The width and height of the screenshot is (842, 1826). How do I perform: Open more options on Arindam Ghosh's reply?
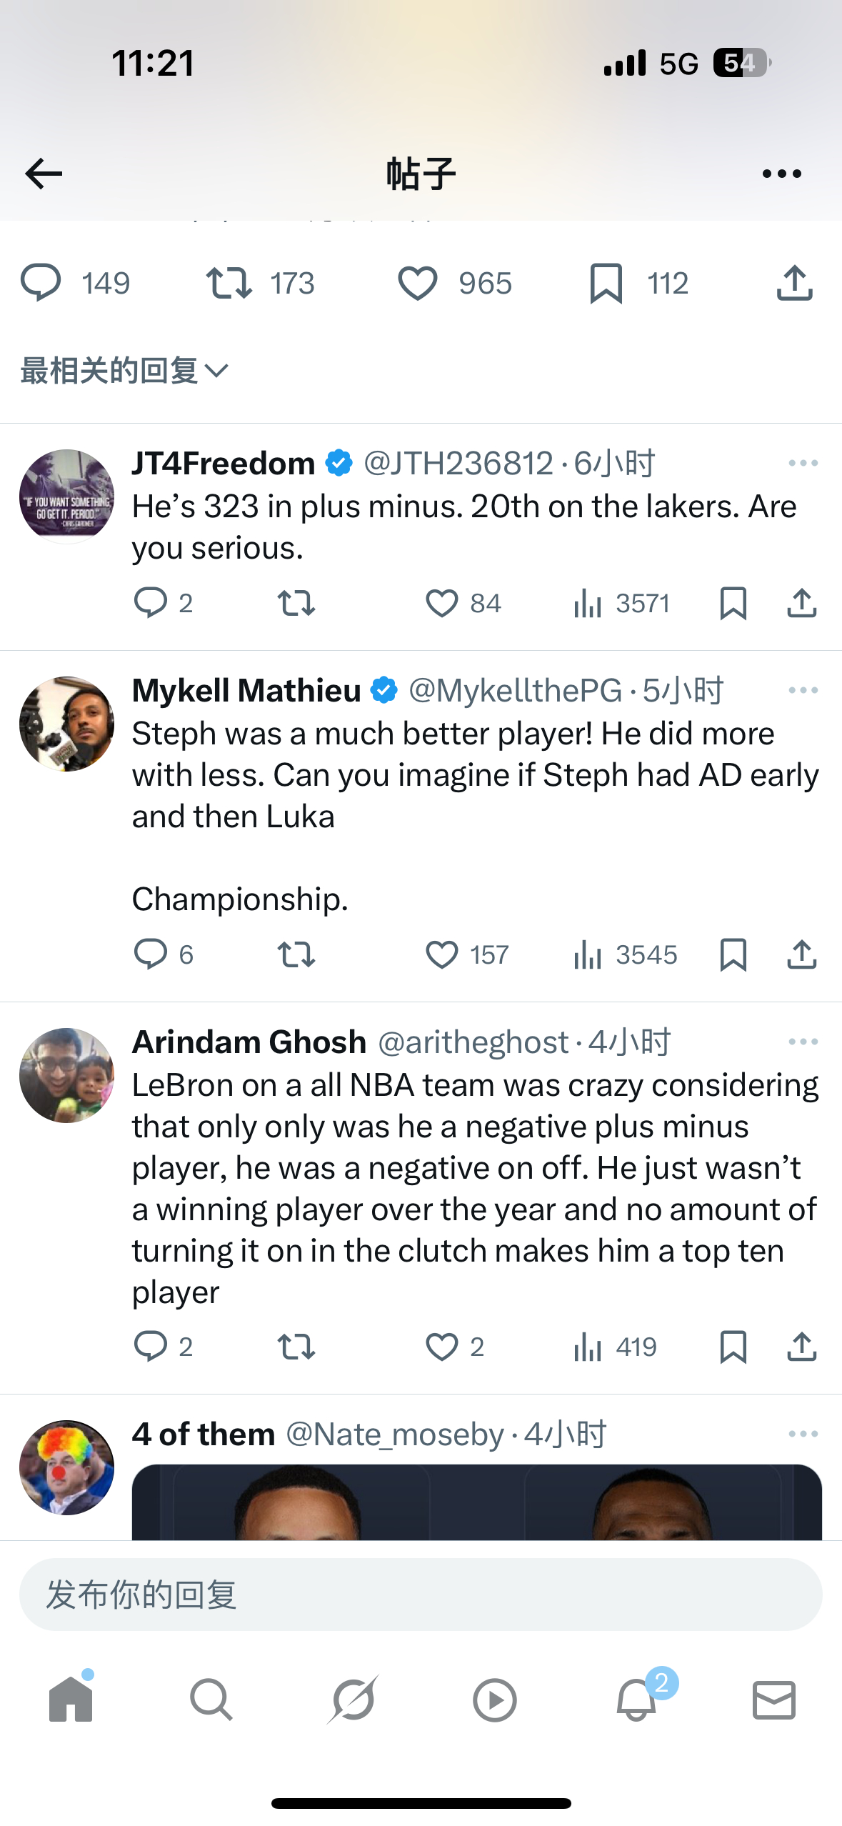[x=803, y=1042]
